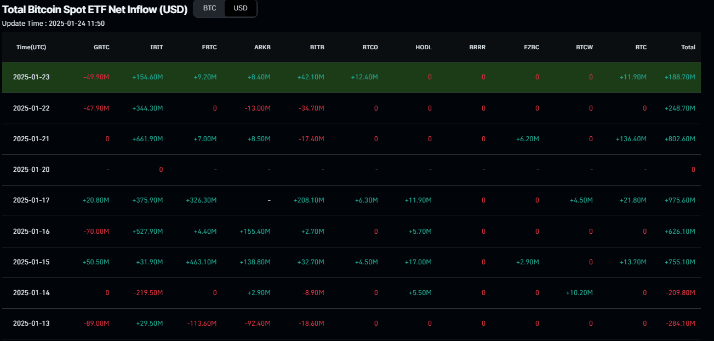Select the USD toggle option
The image size is (714, 341).
[x=241, y=8]
